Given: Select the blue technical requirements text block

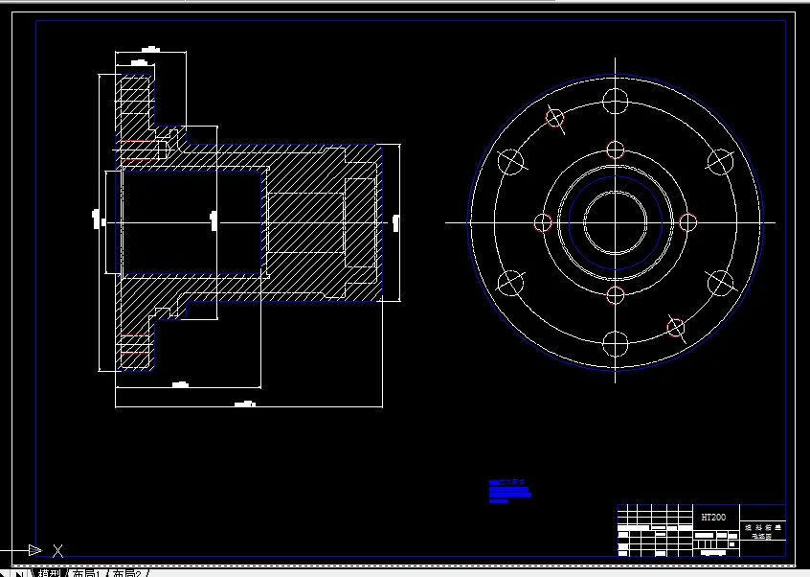Looking at the screenshot, I should tap(510, 491).
